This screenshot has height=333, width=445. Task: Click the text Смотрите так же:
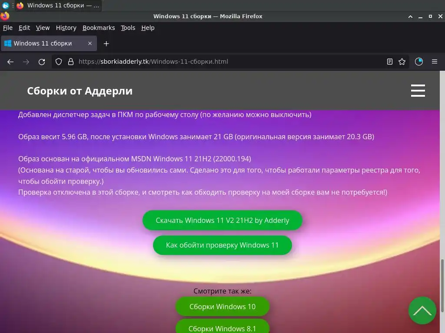pos(222,291)
